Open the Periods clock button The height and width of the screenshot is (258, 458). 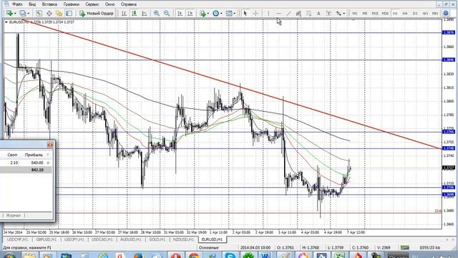click(x=215, y=14)
